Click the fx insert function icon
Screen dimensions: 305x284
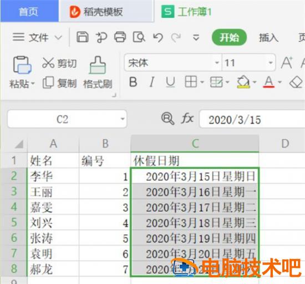coord(187,118)
